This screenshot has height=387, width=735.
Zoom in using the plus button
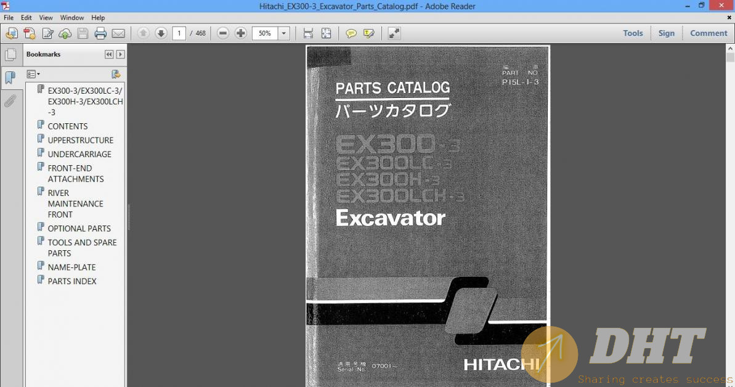click(x=241, y=33)
